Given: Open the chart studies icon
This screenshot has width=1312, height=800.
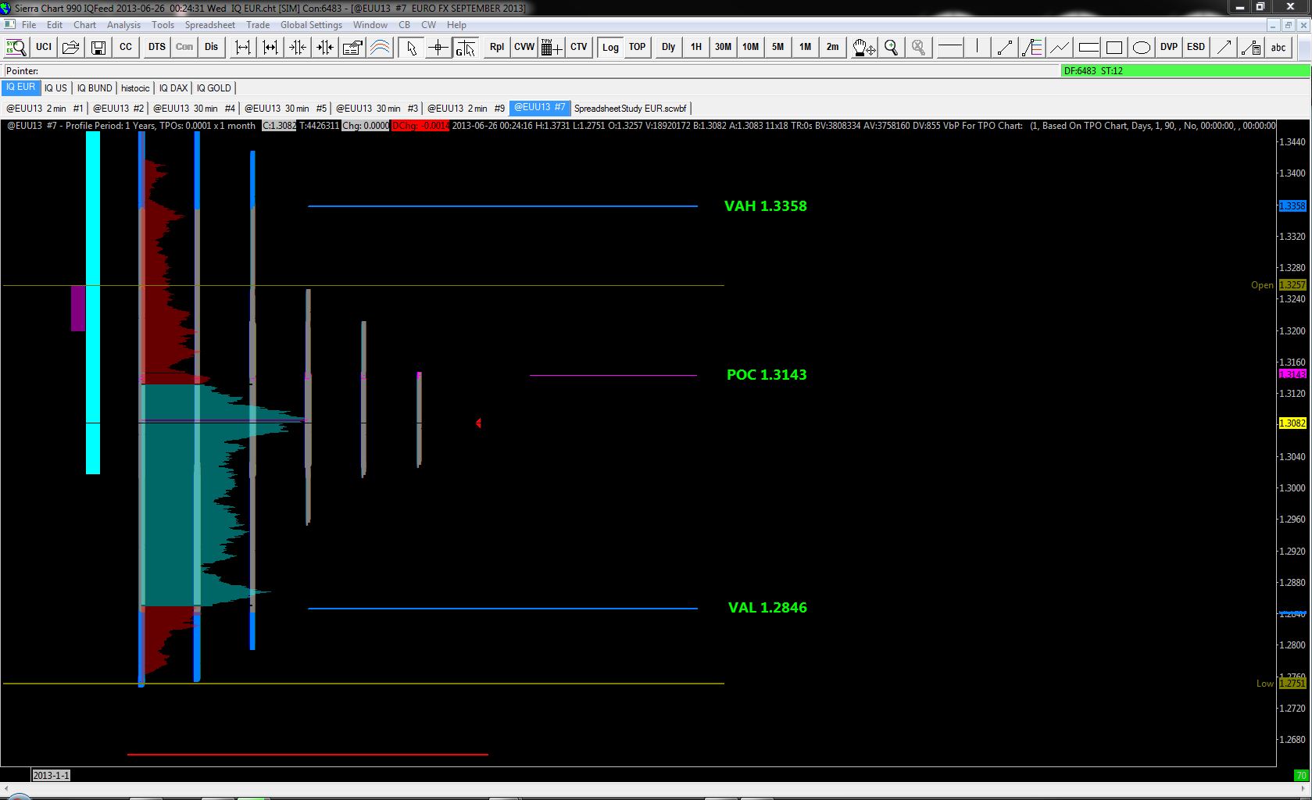Looking at the screenshot, I should (380, 47).
